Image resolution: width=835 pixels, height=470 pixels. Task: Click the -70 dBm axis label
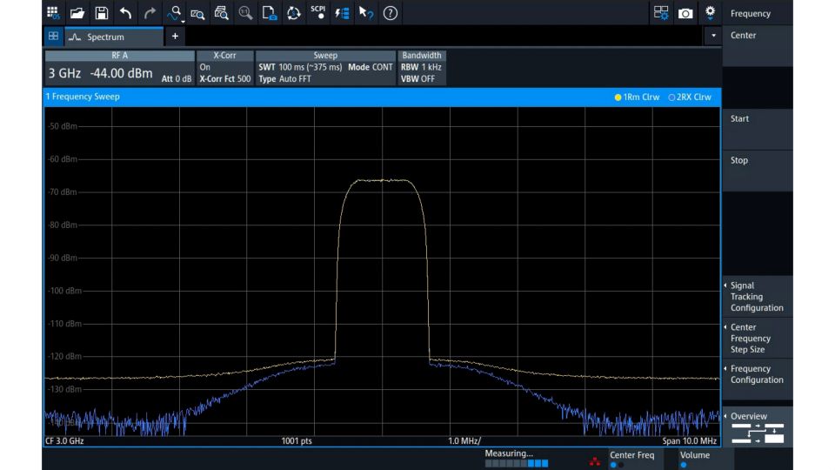[x=63, y=191]
